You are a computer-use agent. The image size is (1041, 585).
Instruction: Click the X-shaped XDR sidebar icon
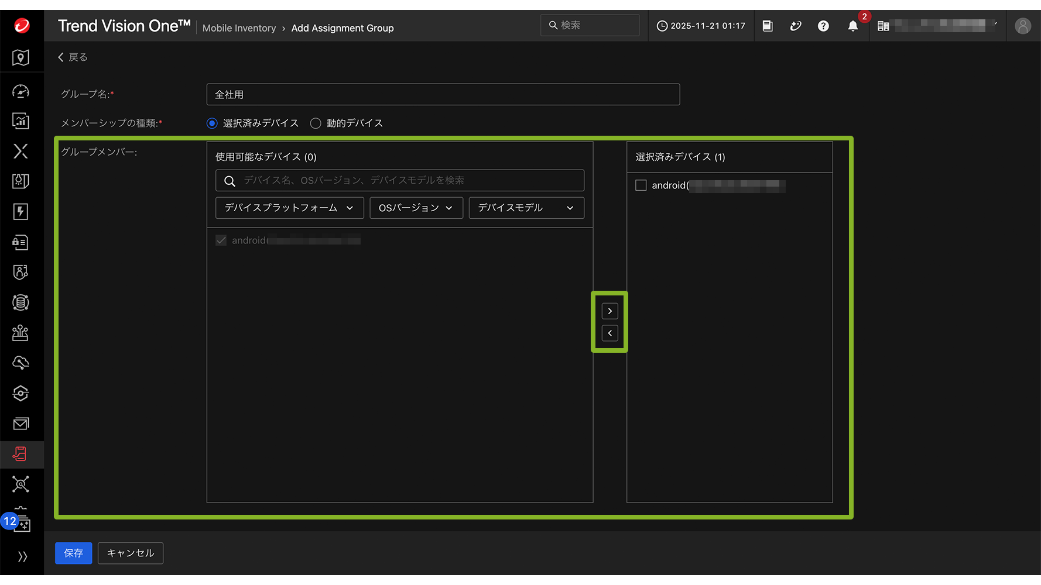pos(21,152)
